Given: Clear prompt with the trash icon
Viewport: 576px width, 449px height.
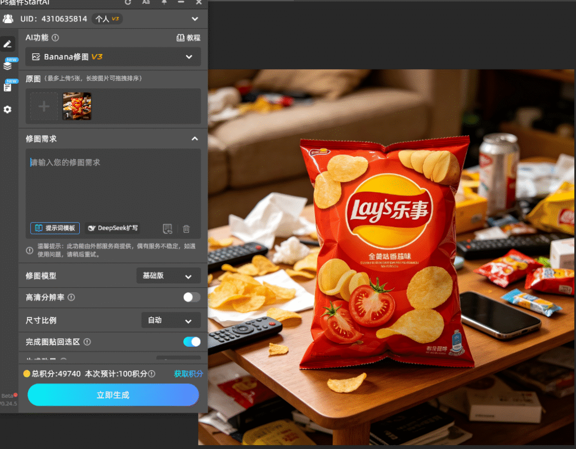Looking at the screenshot, I should (186, 229).
